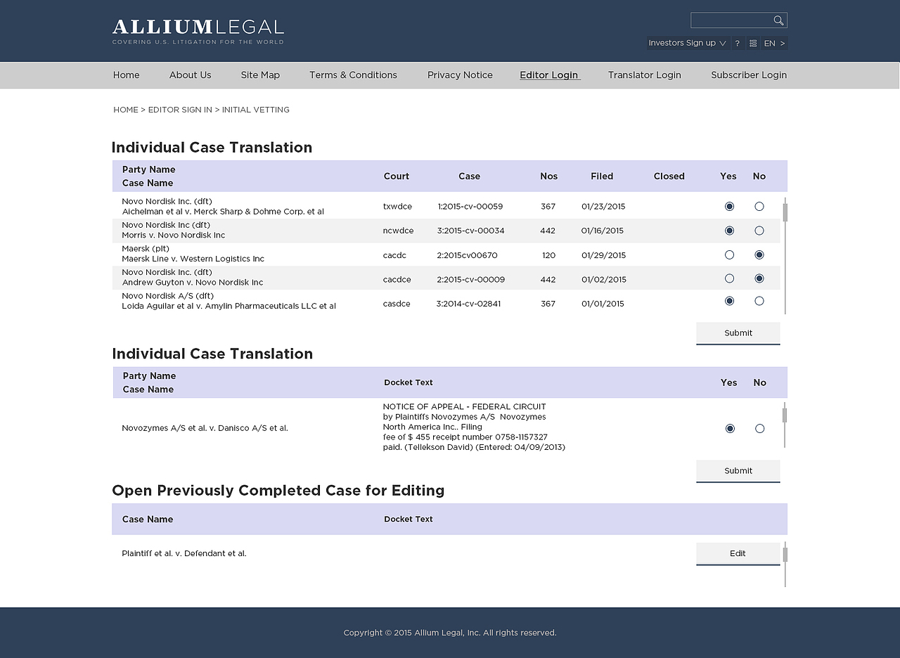900x658 pixels.
Task: Expand the EN language selector
Action: 774,43
